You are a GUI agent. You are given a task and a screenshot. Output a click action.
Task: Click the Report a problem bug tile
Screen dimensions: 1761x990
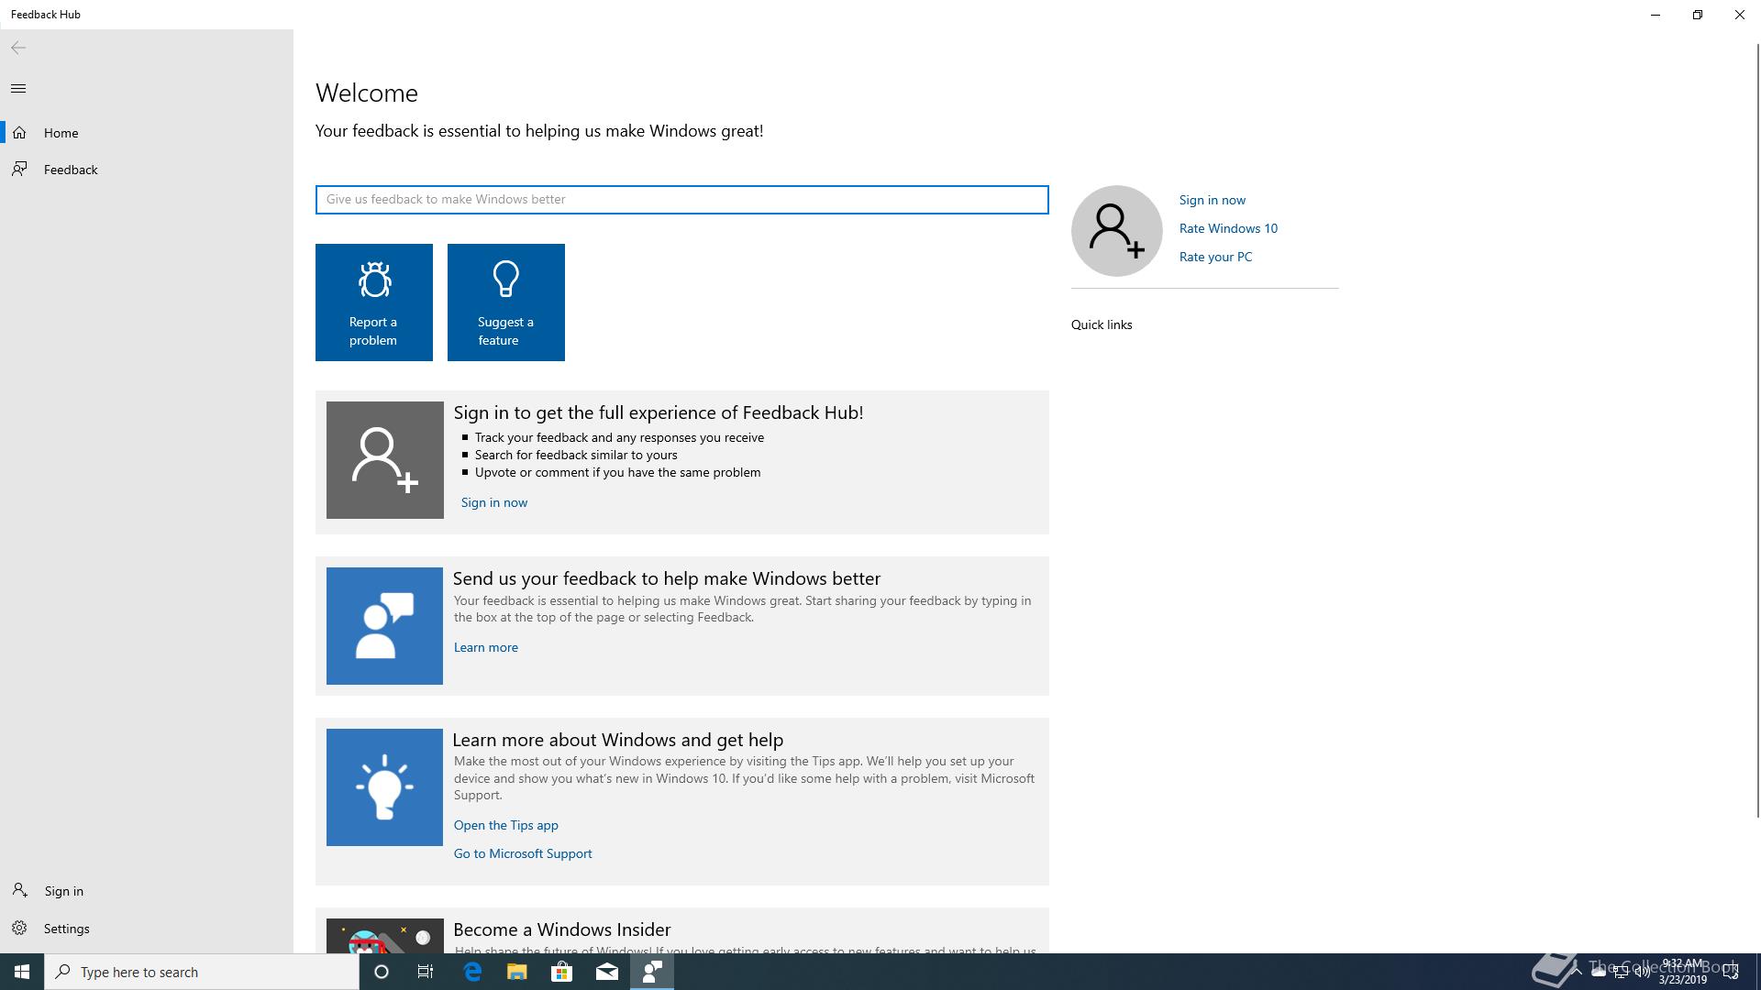373,302
